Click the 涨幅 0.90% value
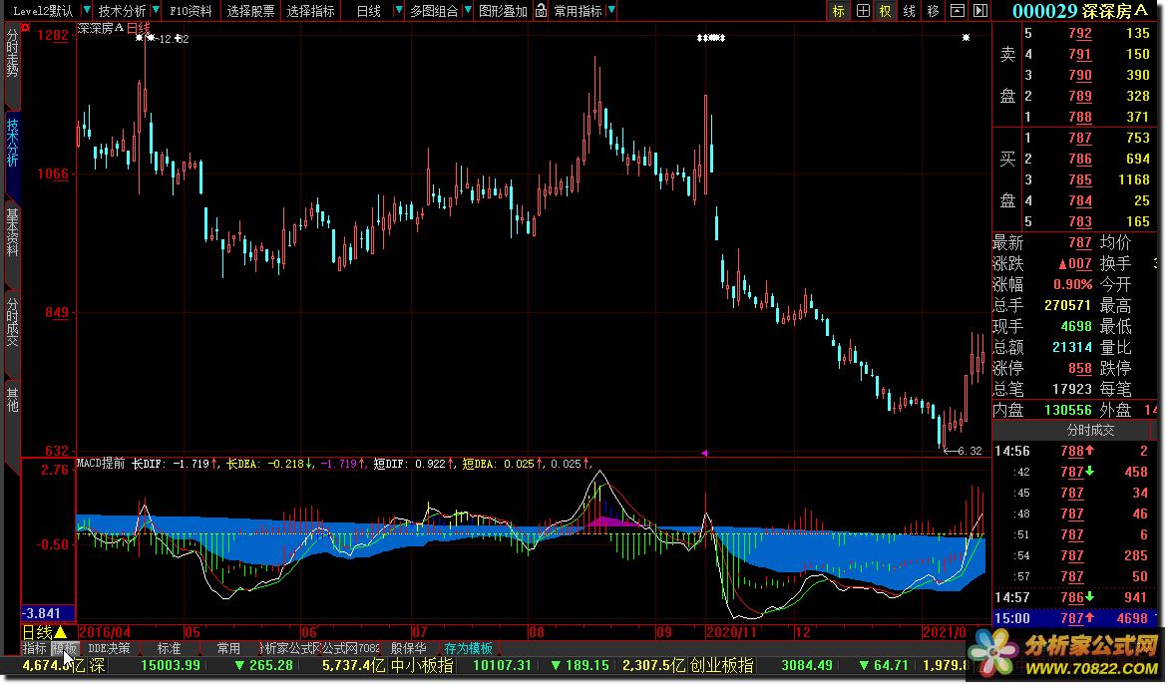The image size is (1167, 684). tap(1072, 284)
